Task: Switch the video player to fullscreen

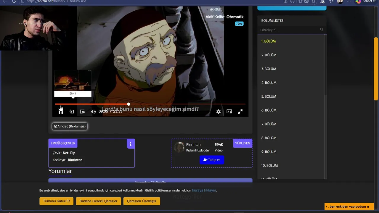Action: [240, 112]
